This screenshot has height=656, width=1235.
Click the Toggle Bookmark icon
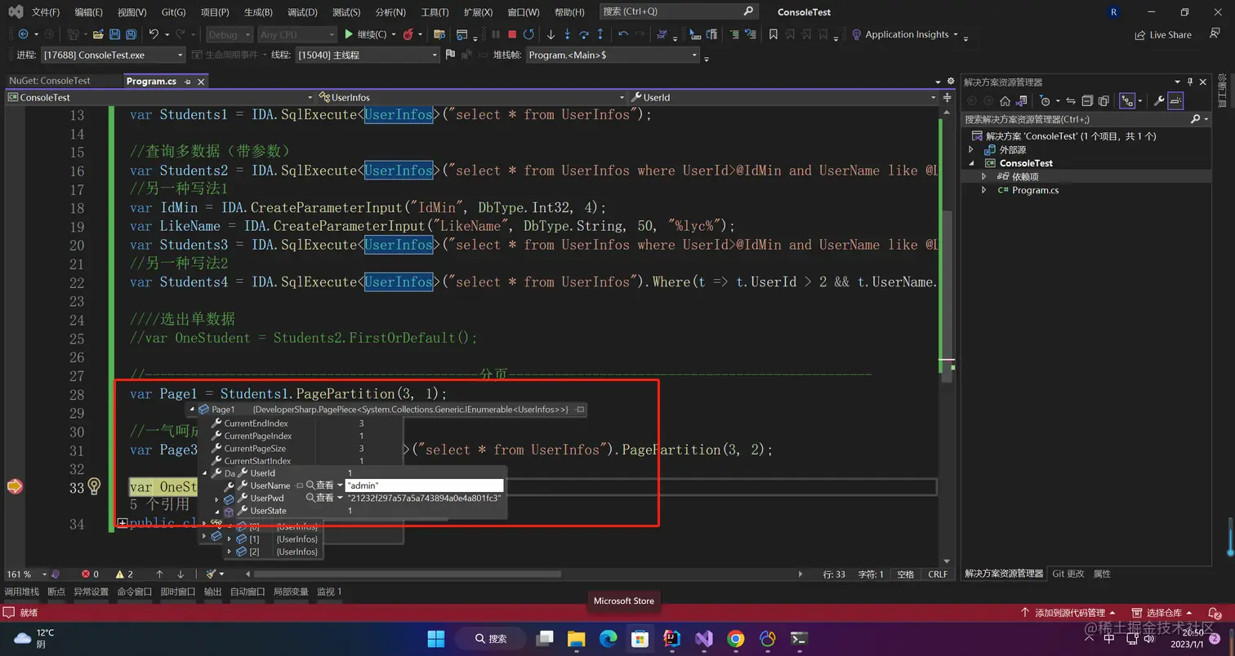click(773, 34)
